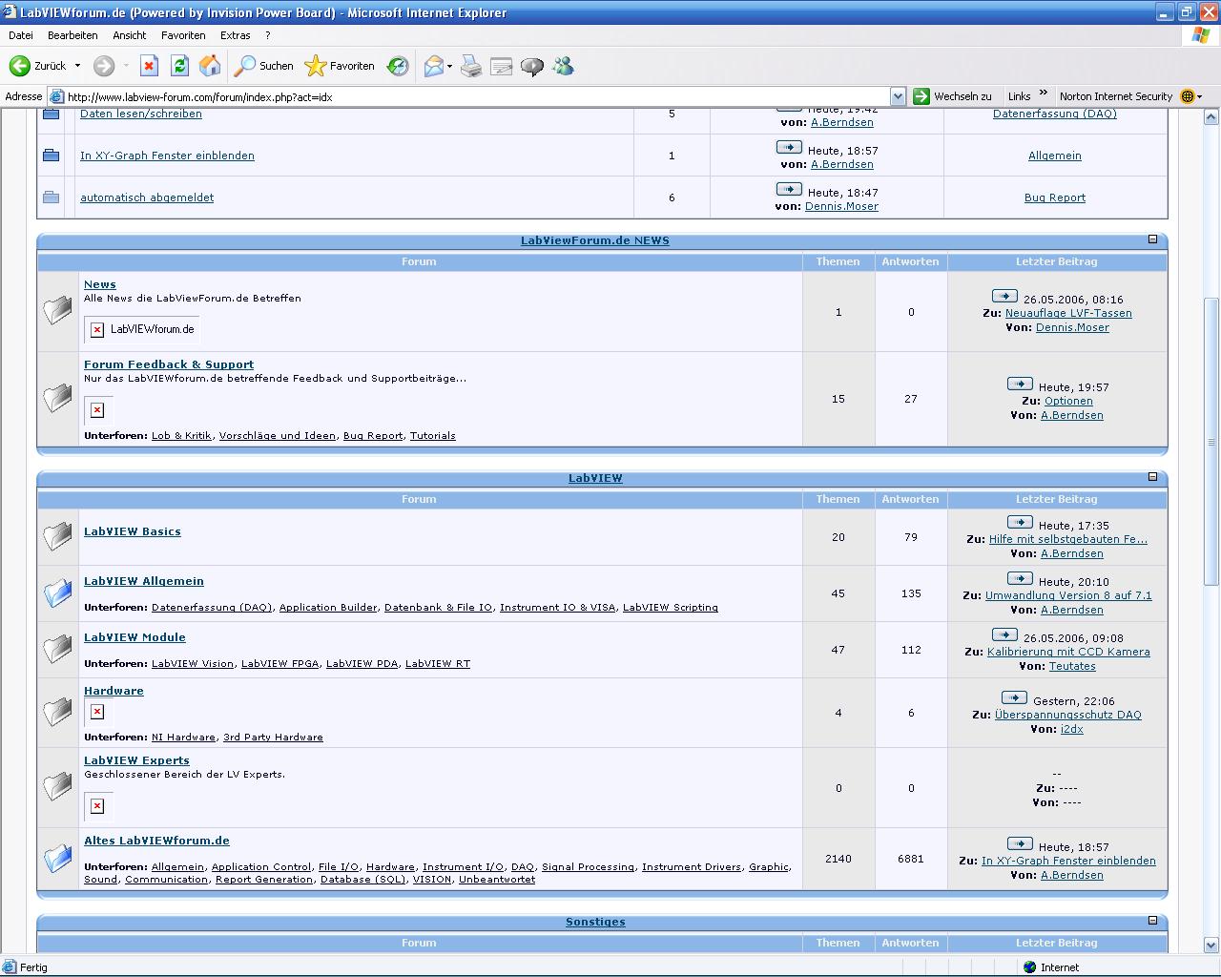
Task: Open the Extras menu
Action: point(235,35)
